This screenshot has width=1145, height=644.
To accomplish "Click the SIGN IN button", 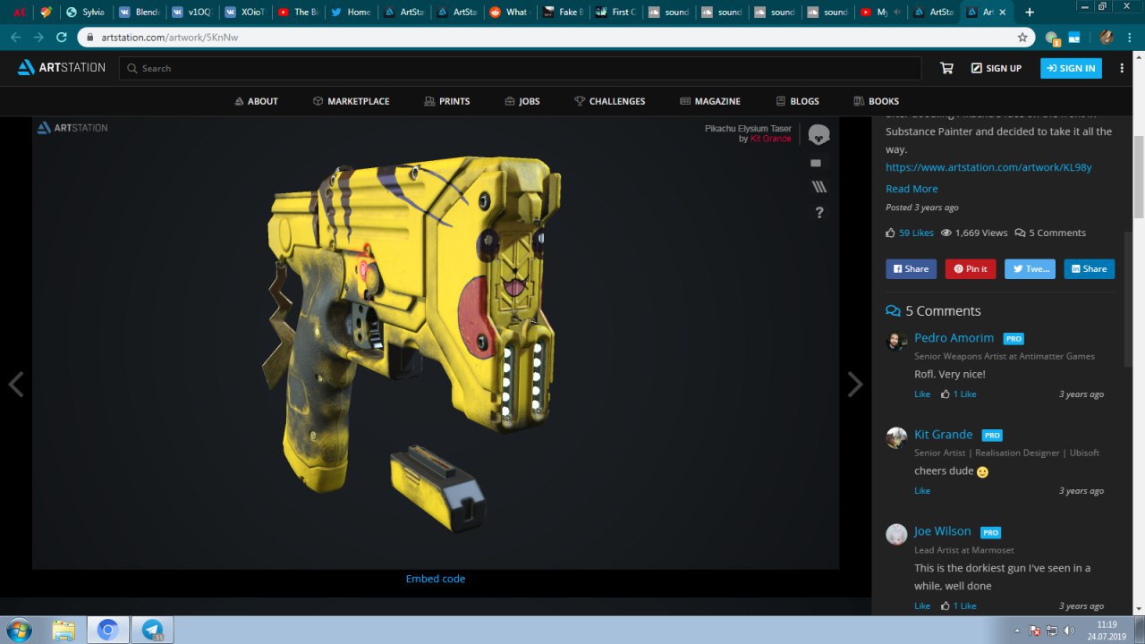I will pyautogui.click(x=1071, y=68).
